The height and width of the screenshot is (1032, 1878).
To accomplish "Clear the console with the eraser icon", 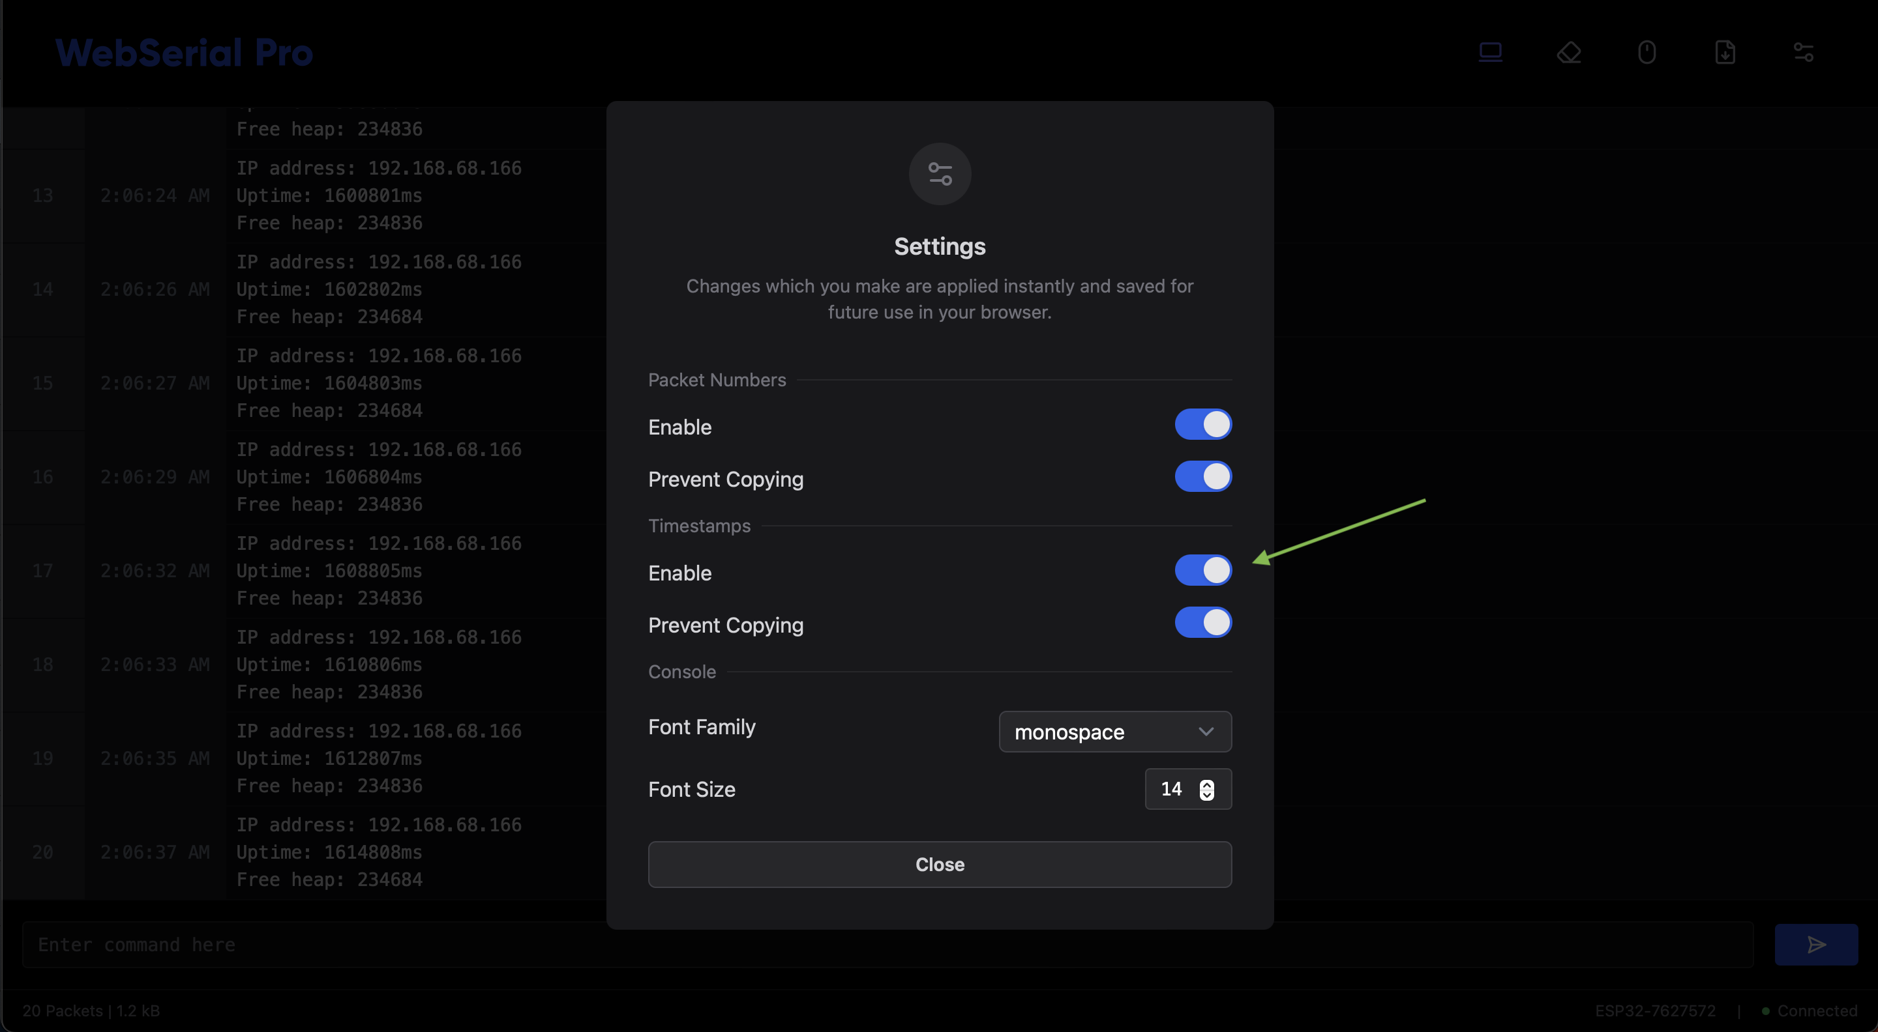I will pos(1570,51).
